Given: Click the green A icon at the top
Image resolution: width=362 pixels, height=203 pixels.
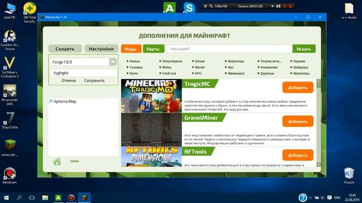Looking at the screenshot, I should 169,8.
